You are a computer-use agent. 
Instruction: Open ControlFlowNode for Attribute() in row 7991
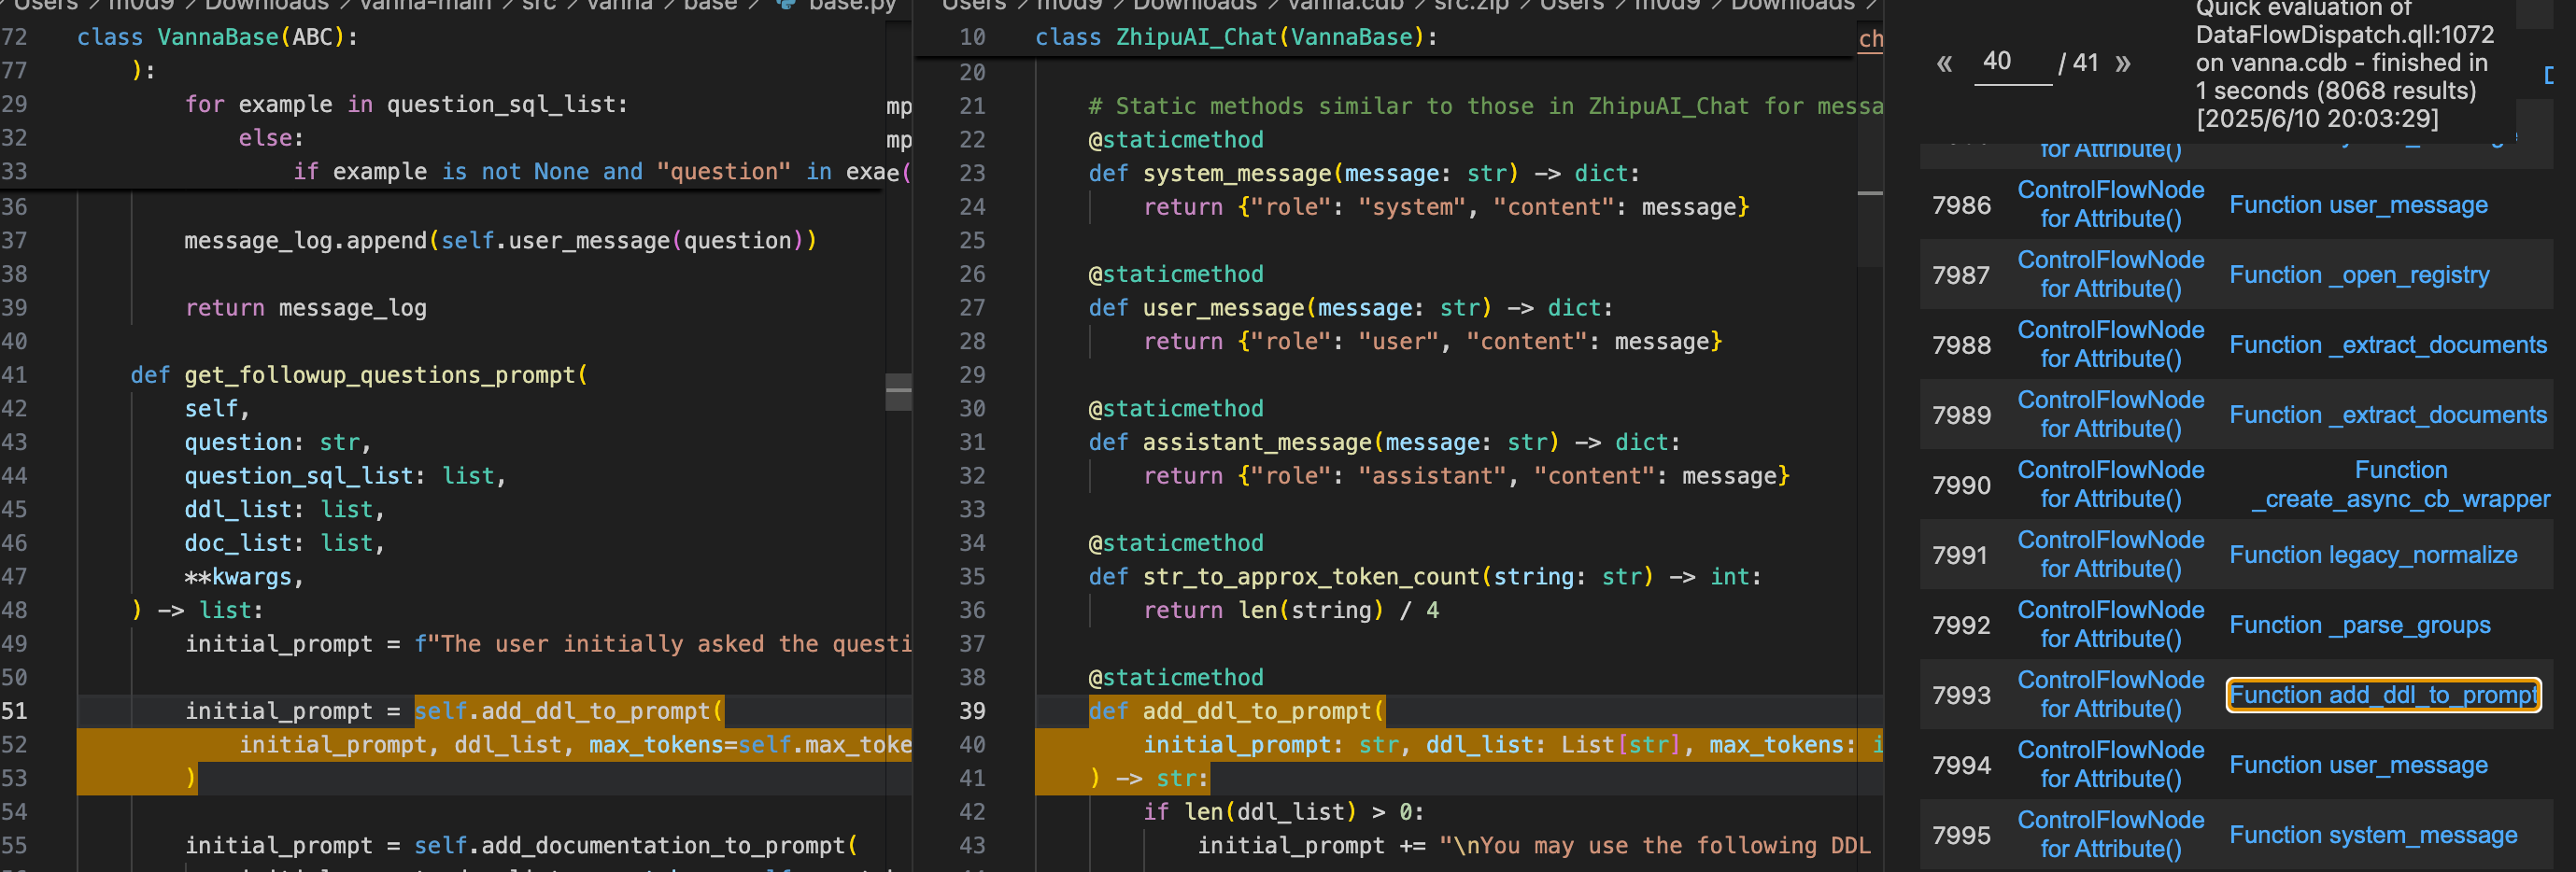point(2110,554)
